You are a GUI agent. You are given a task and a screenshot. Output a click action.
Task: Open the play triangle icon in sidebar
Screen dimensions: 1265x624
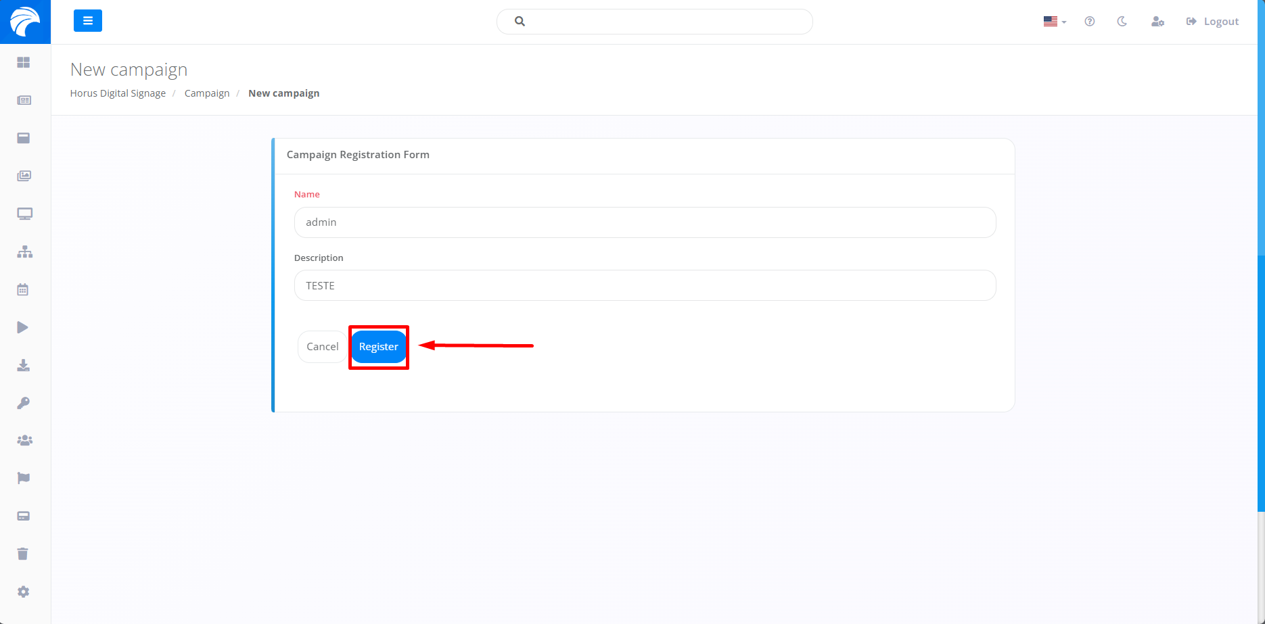click(x=23, y=327)
